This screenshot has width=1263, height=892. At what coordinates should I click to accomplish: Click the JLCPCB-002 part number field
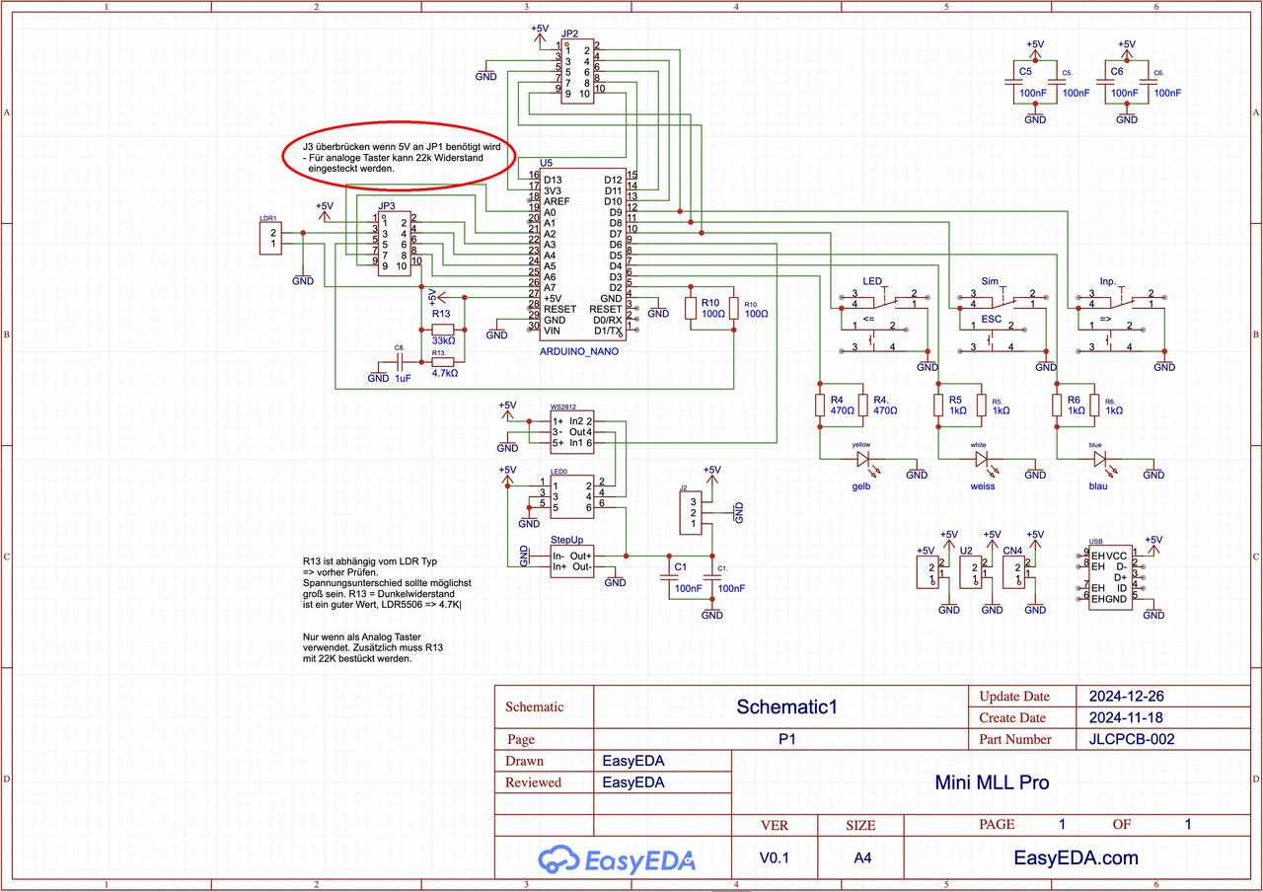pyautogui.click(x=1131, y=739)
